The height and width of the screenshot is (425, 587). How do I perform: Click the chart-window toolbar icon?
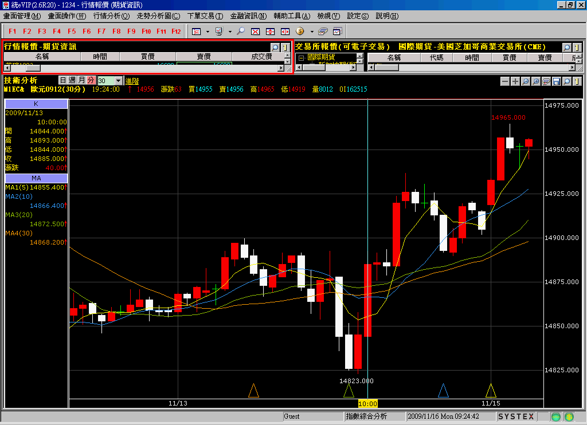197,32
